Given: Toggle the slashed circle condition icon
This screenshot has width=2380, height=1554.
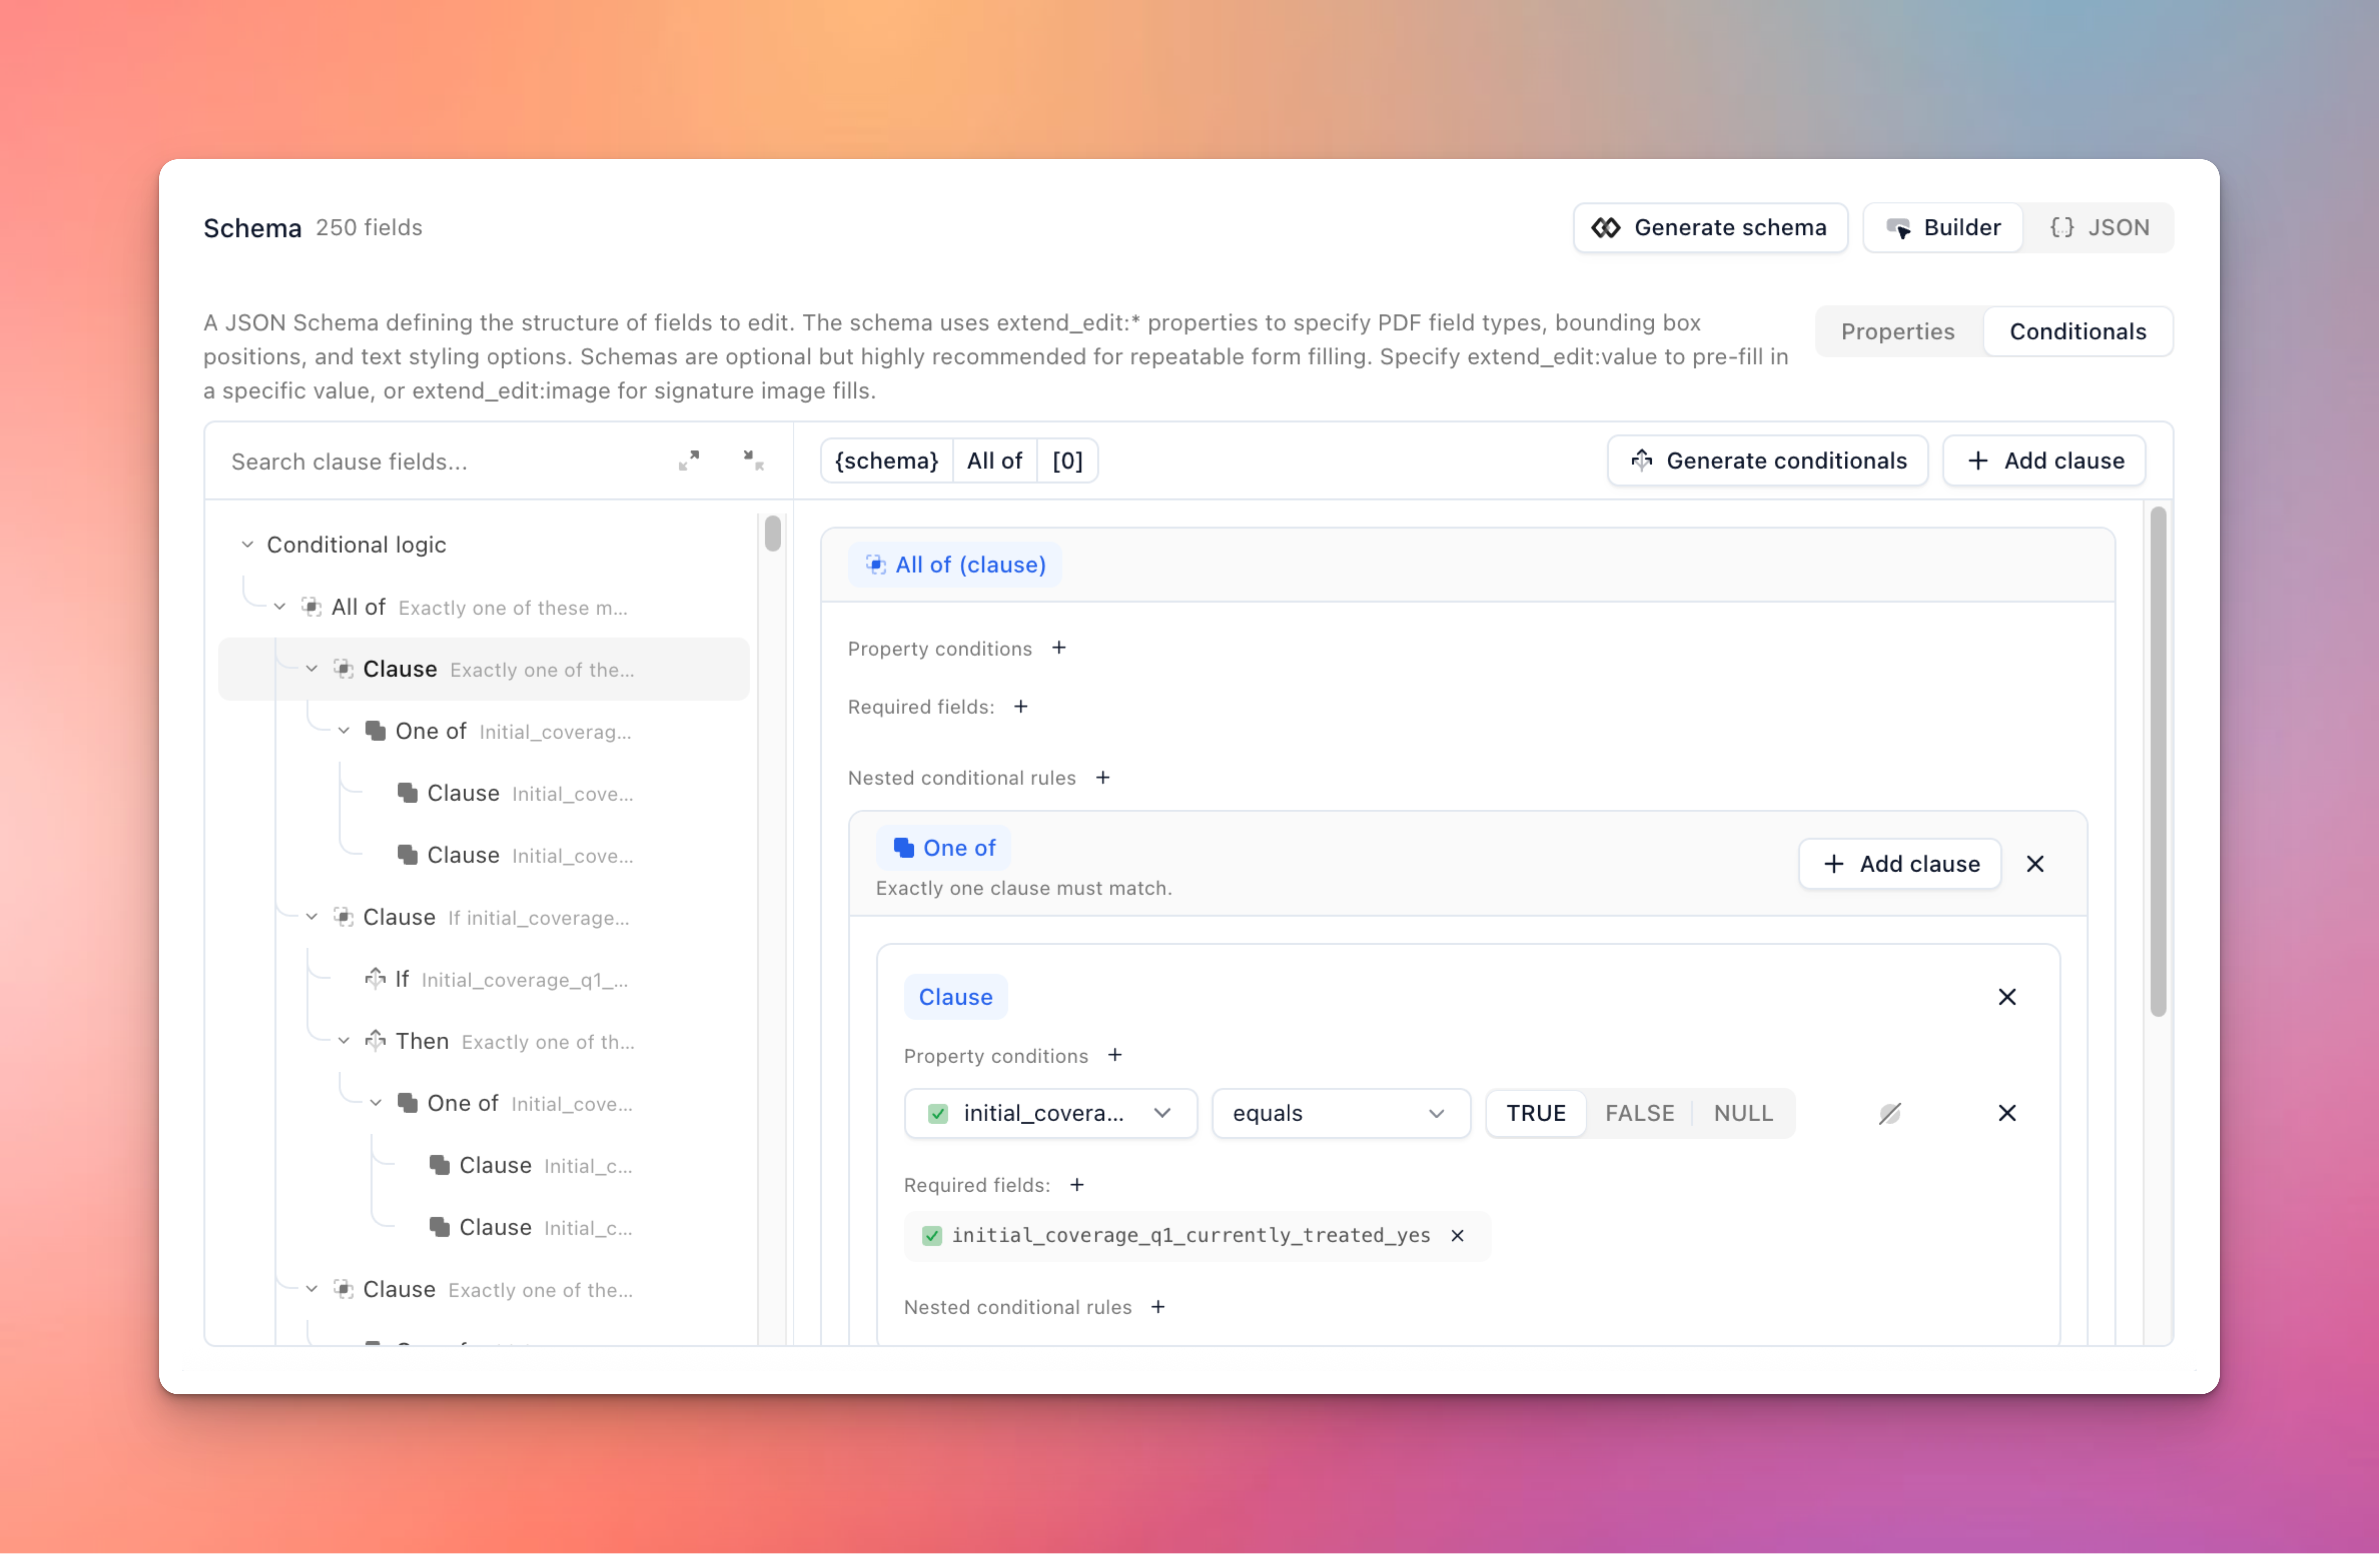Looking at the screenshot, I should click(x=1890, y=1113).
